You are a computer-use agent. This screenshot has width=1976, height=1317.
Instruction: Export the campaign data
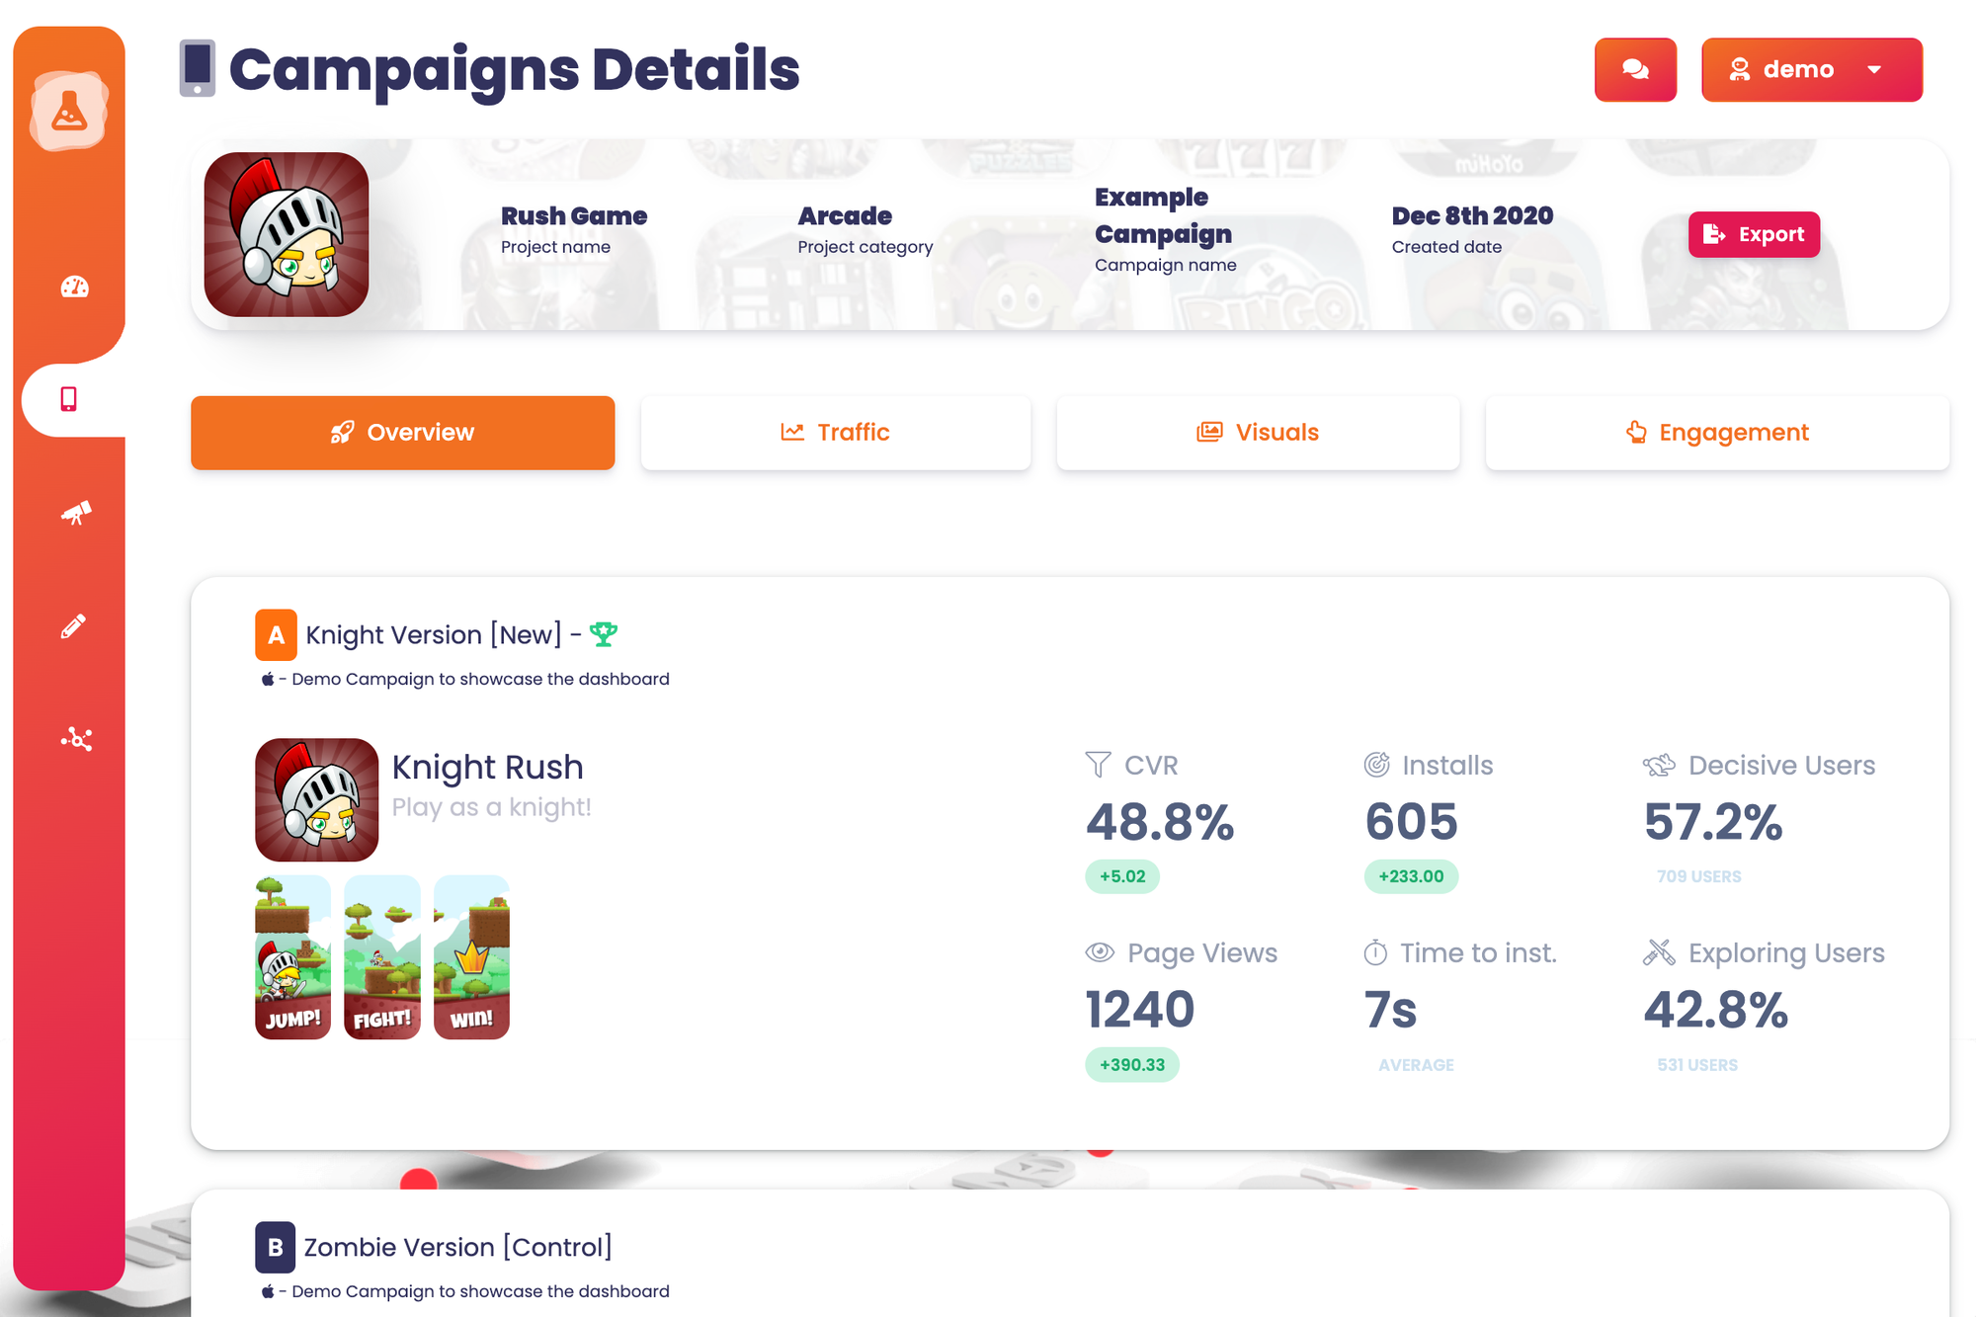tap(1754, 234)
